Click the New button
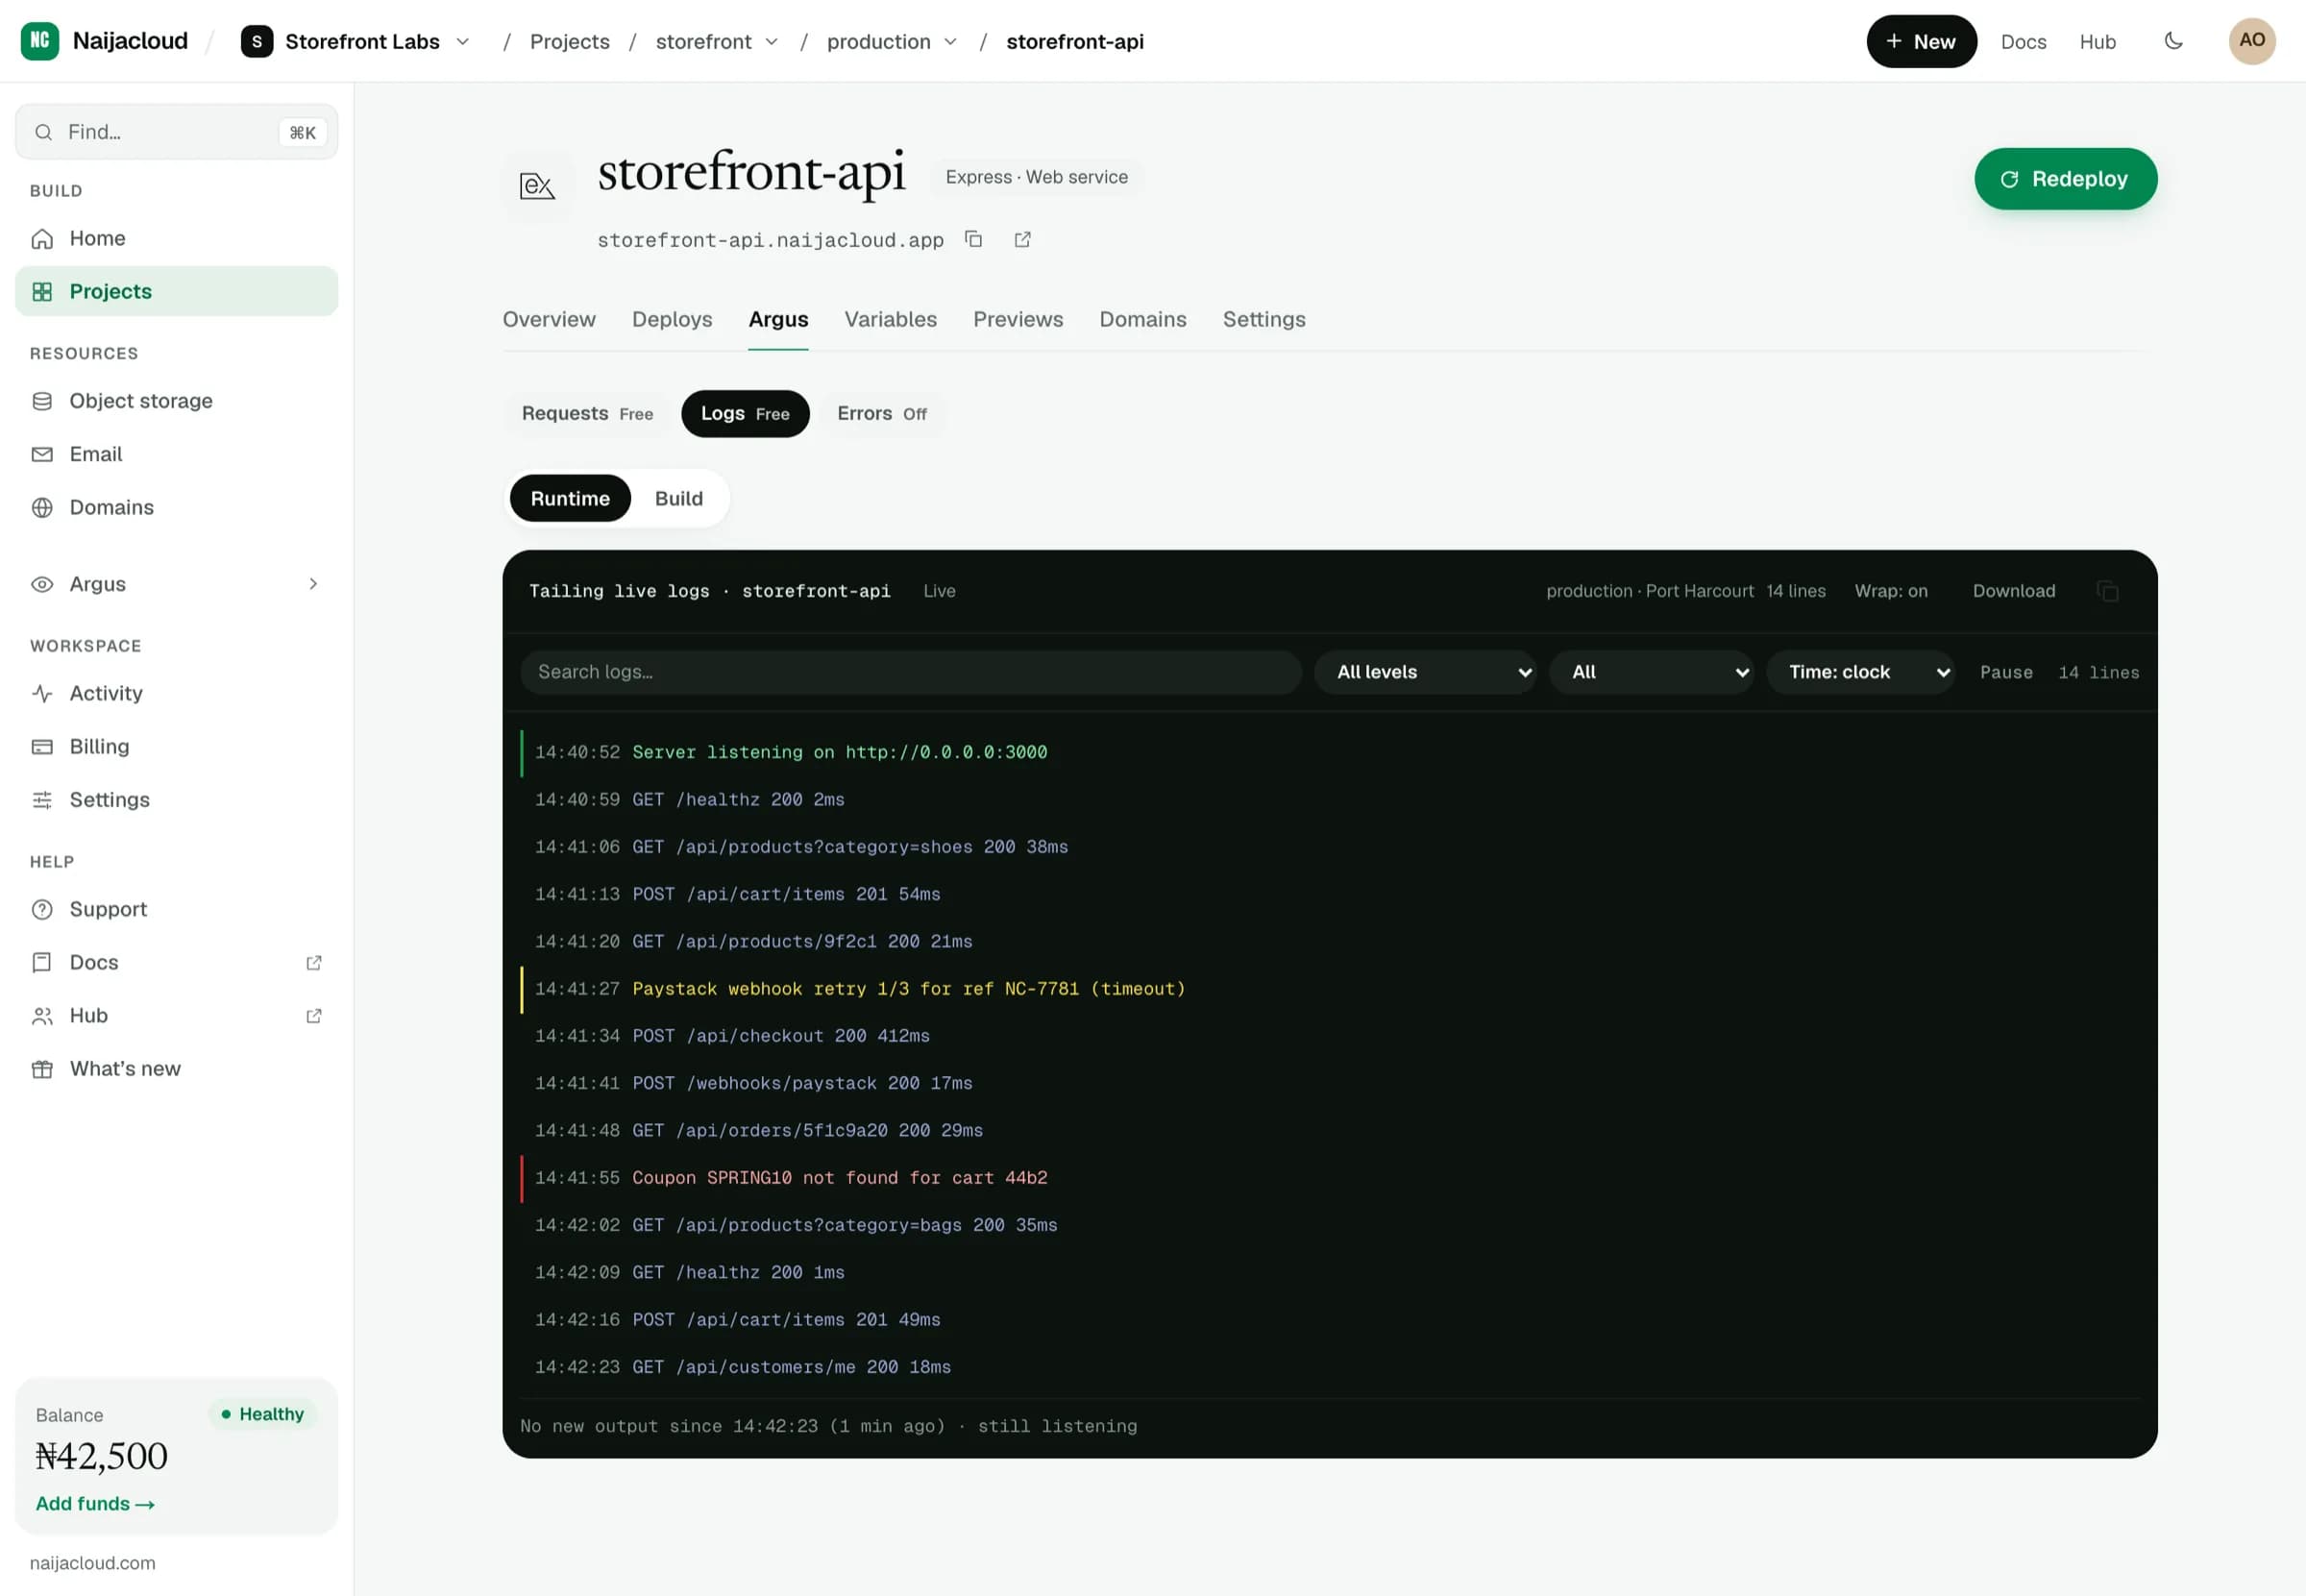The height and width of the screenshot is (1596, 2306). pyautogui.click(x=1921, y=41)
